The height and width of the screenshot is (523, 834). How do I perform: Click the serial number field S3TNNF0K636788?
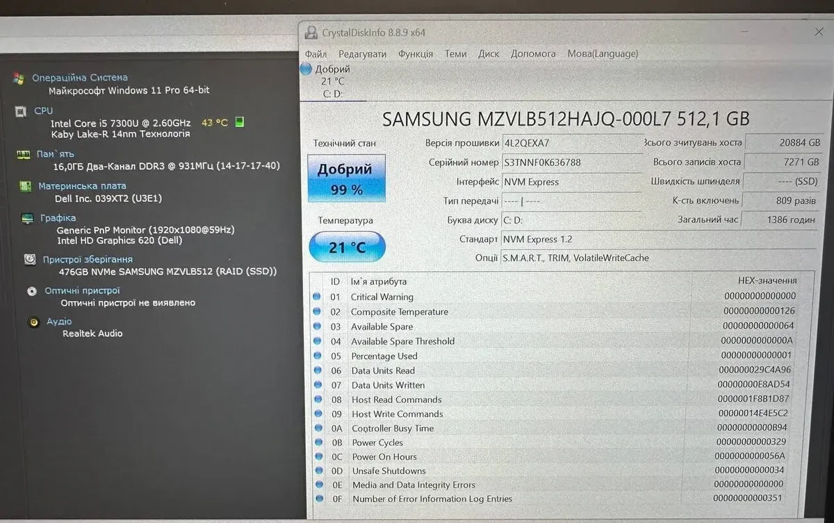coord(570,163)
